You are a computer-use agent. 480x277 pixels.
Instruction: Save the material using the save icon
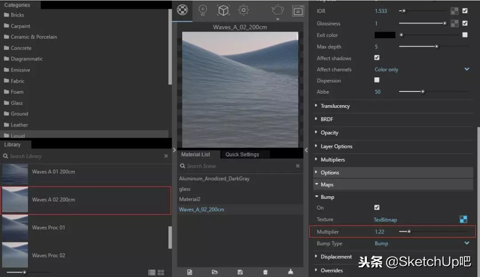coord(240,272)
